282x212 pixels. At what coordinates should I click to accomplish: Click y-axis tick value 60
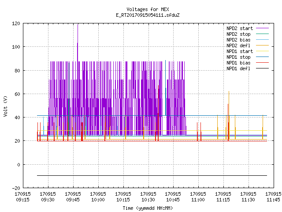click(17, 94)
